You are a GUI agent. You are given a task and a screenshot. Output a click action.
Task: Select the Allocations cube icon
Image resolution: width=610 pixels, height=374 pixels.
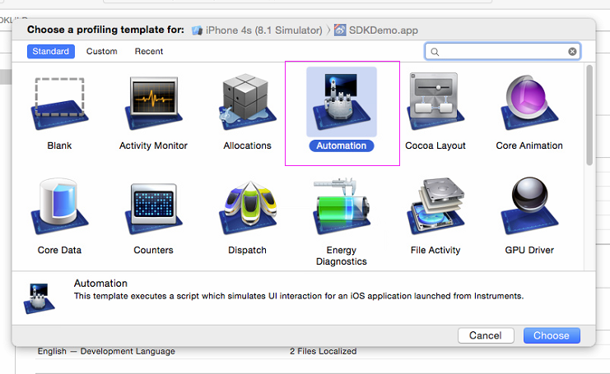click(x=248, y=102)
